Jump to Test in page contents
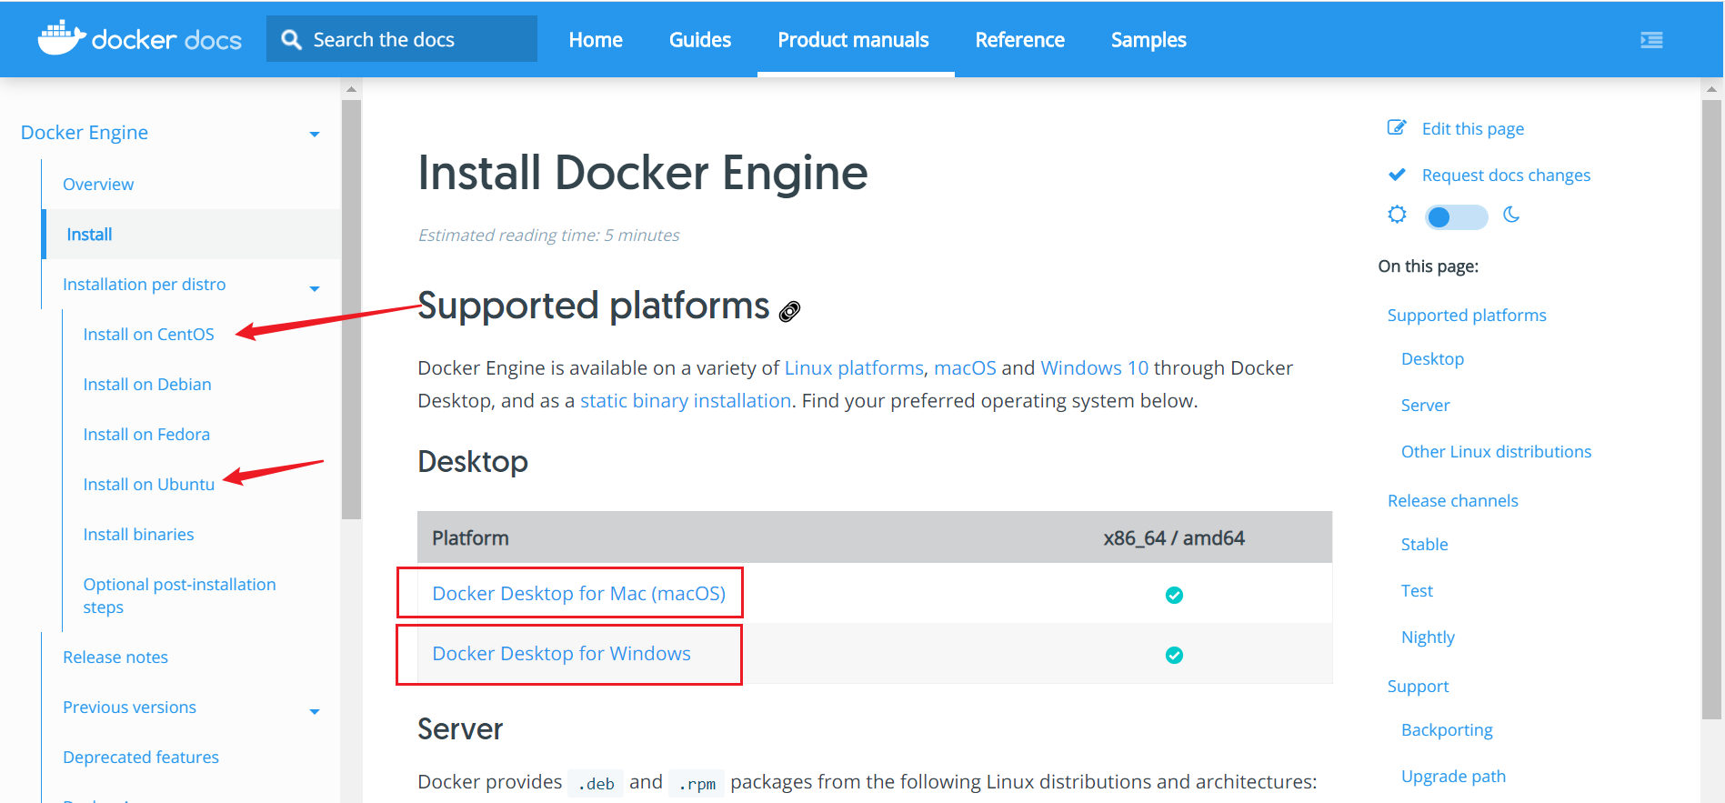 click(1417, 591)
